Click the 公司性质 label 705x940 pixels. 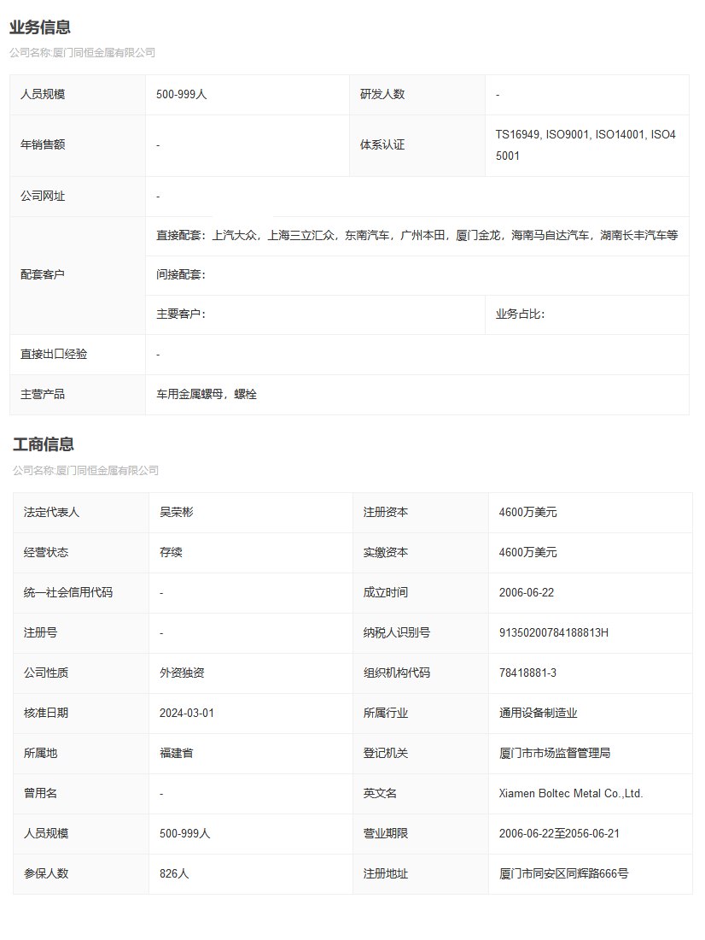[x=46, y=673]
